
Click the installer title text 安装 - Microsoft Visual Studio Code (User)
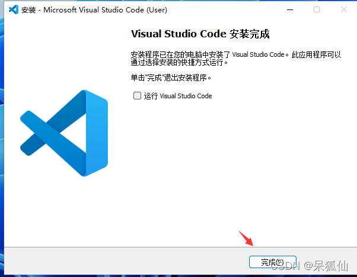pyautogui.click(x=94, y=10)
